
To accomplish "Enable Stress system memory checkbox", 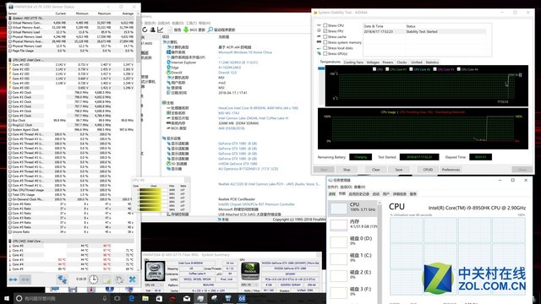I will point(325,42).
